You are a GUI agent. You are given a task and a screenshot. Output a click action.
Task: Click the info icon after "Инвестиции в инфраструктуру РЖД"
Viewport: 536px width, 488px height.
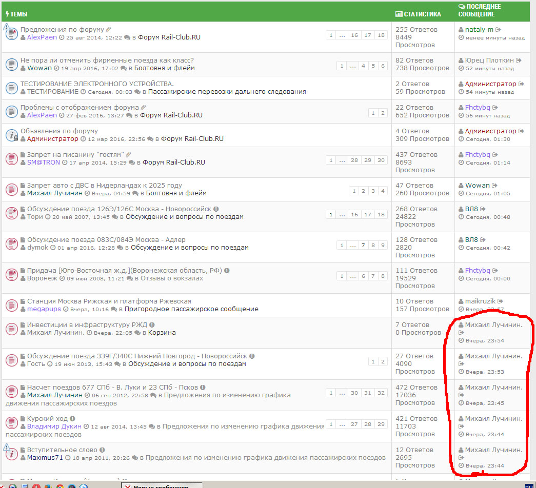[152, 325]
